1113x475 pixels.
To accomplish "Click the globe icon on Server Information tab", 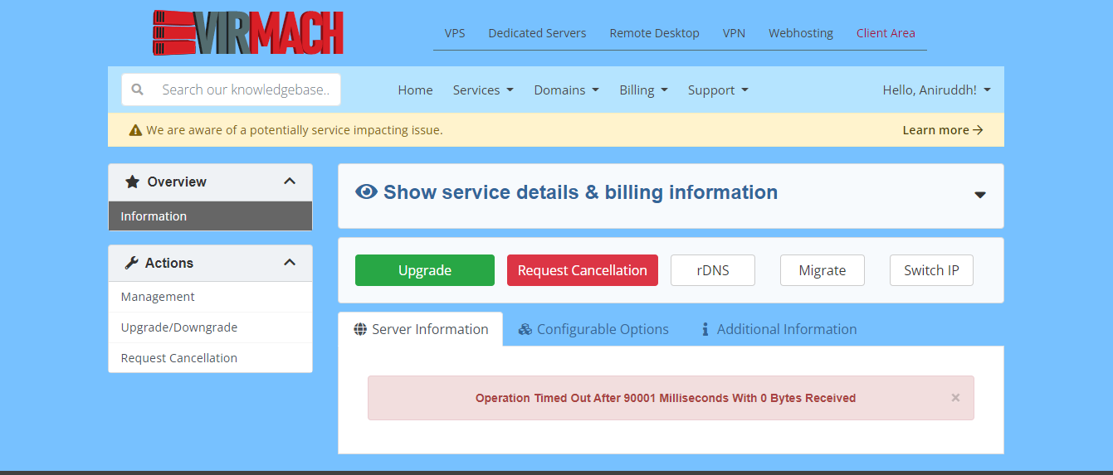I will pos(360,329).
